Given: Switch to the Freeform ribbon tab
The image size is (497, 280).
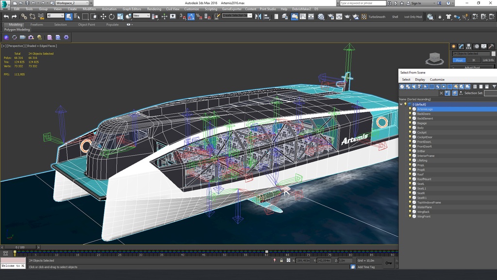Looking at the screenshot, I should coord(36,24).
